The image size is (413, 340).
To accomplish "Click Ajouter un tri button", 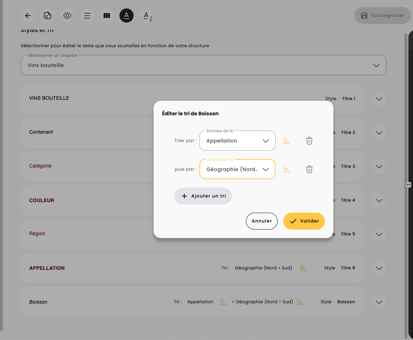I will pos(203,196).
